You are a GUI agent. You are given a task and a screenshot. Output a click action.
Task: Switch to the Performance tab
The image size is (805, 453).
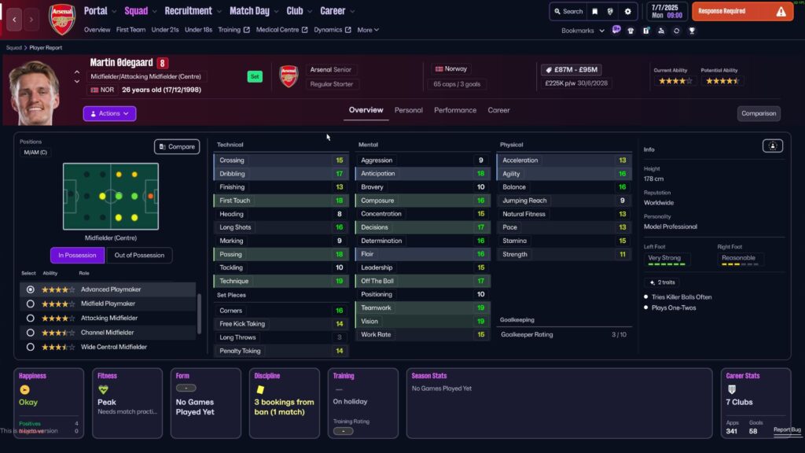pyautogui.click(x=455, y=110)
